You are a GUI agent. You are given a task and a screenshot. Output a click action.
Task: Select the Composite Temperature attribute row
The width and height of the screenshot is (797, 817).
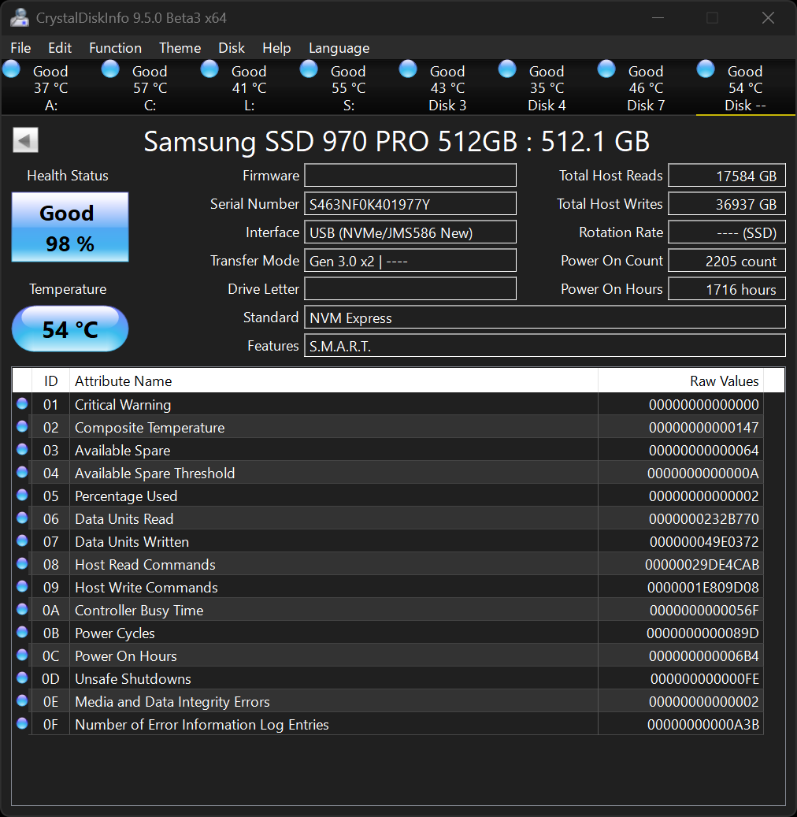click(x=315, y=427)
